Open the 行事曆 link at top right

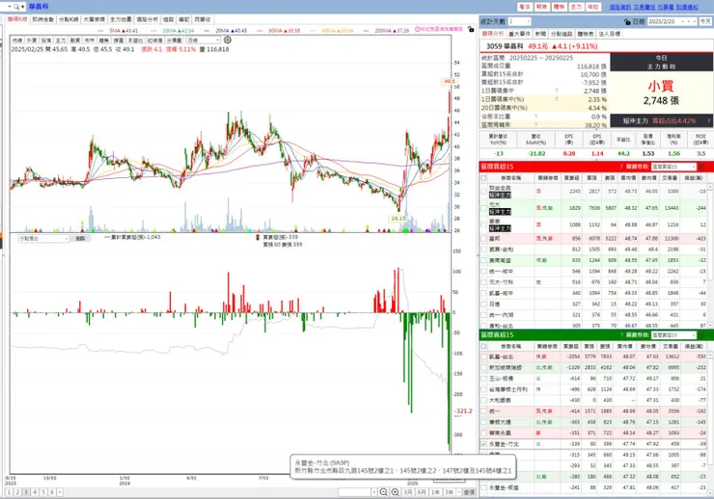[x=666, y=7]
